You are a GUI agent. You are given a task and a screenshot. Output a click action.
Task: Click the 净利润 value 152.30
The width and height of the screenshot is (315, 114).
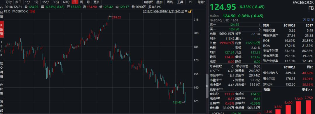tap(290, 84)
